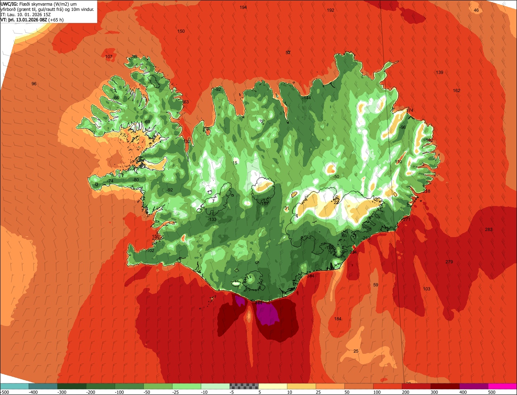Click the '139' value off the northeast coast

(x=439, y=73)
